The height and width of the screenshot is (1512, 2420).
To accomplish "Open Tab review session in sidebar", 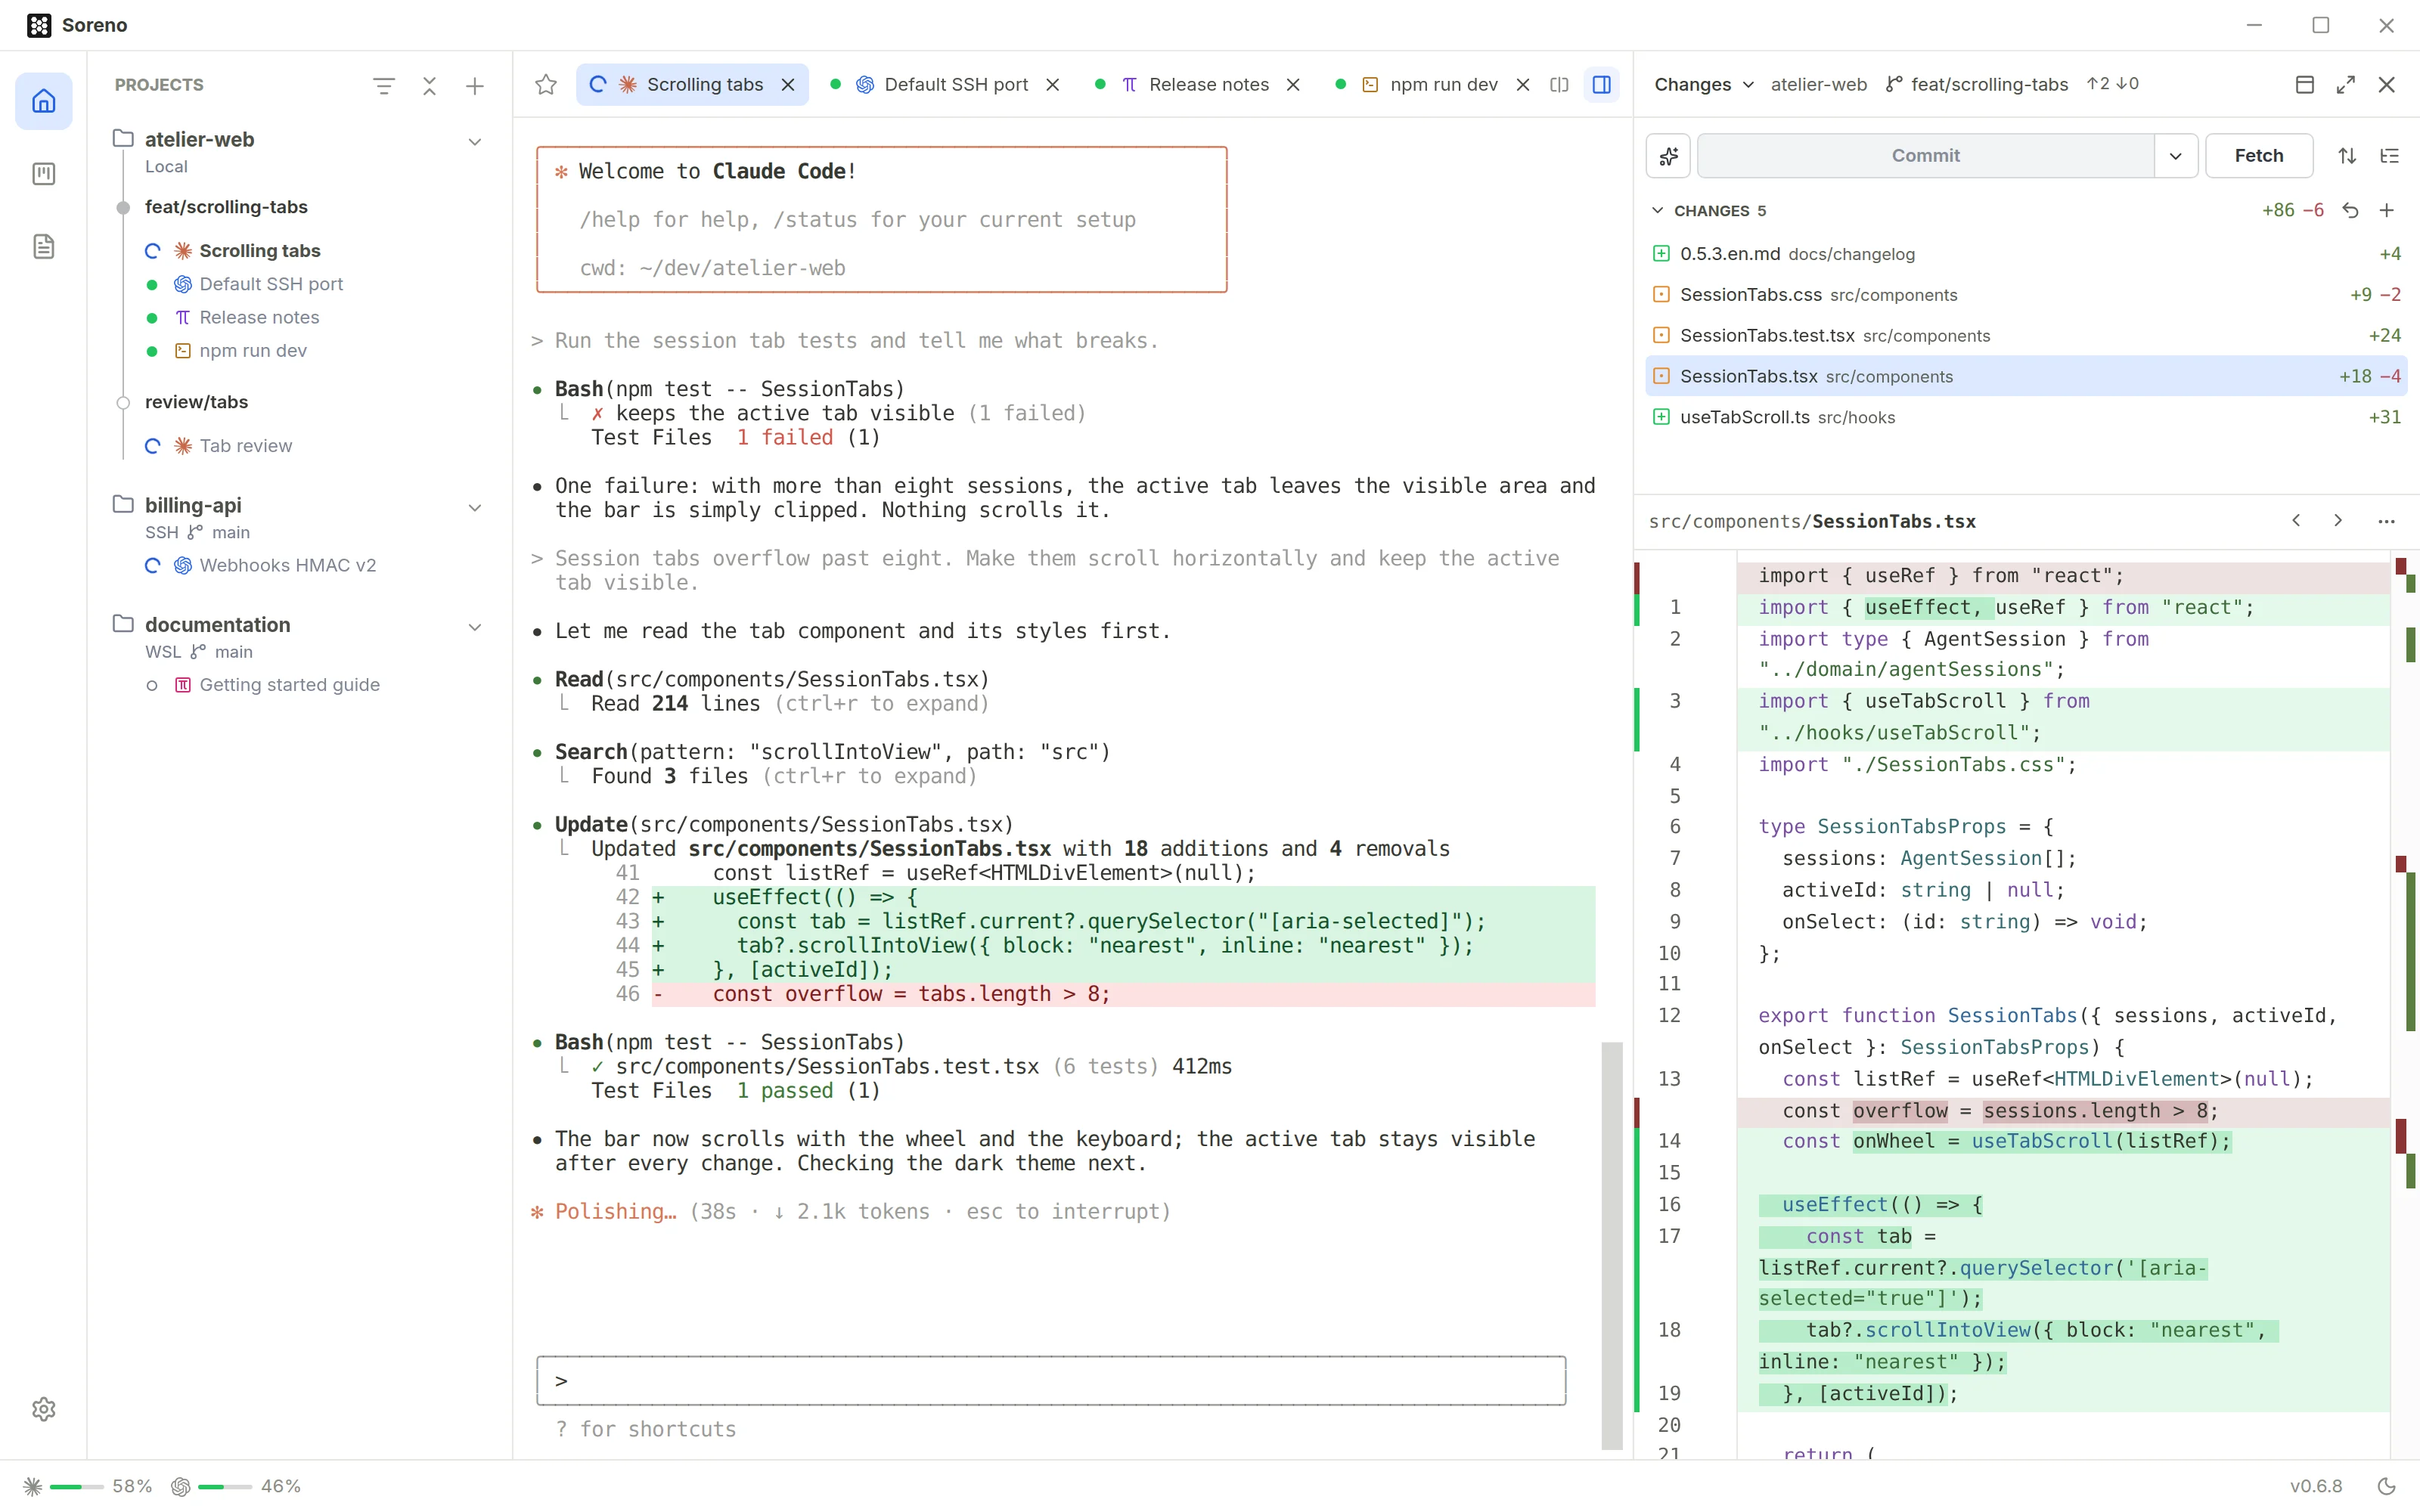I will coord(245,446).
